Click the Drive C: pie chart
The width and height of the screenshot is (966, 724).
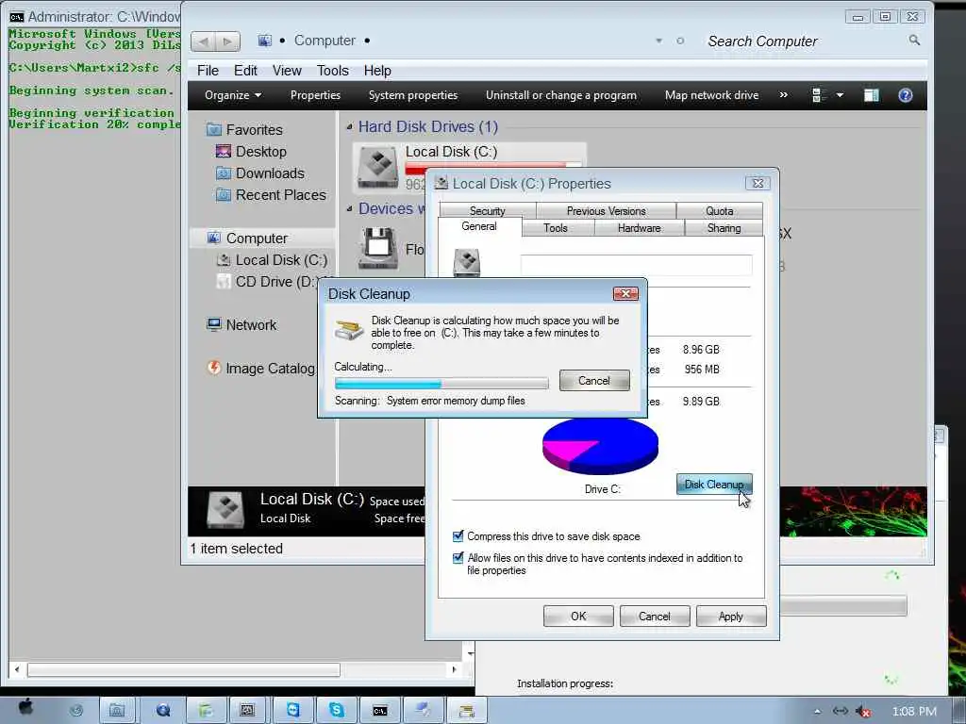point(600,445)
